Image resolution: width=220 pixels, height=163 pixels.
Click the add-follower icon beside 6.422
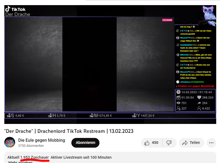pos(199,108)
